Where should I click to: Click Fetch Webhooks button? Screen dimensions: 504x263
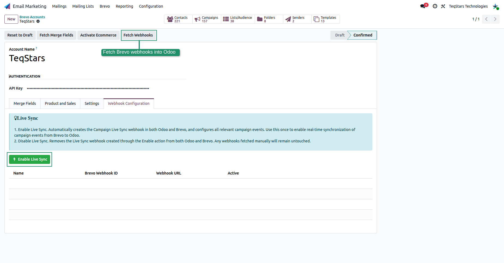[x=138, y=35]
